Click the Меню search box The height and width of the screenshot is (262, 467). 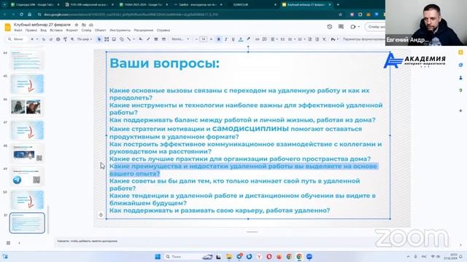click(17, 39)
